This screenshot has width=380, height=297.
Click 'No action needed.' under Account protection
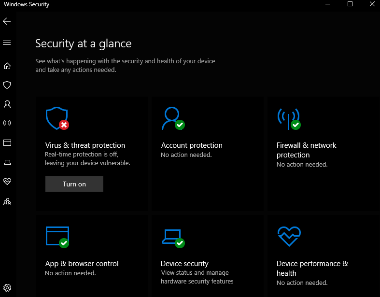tap(186, 155)
